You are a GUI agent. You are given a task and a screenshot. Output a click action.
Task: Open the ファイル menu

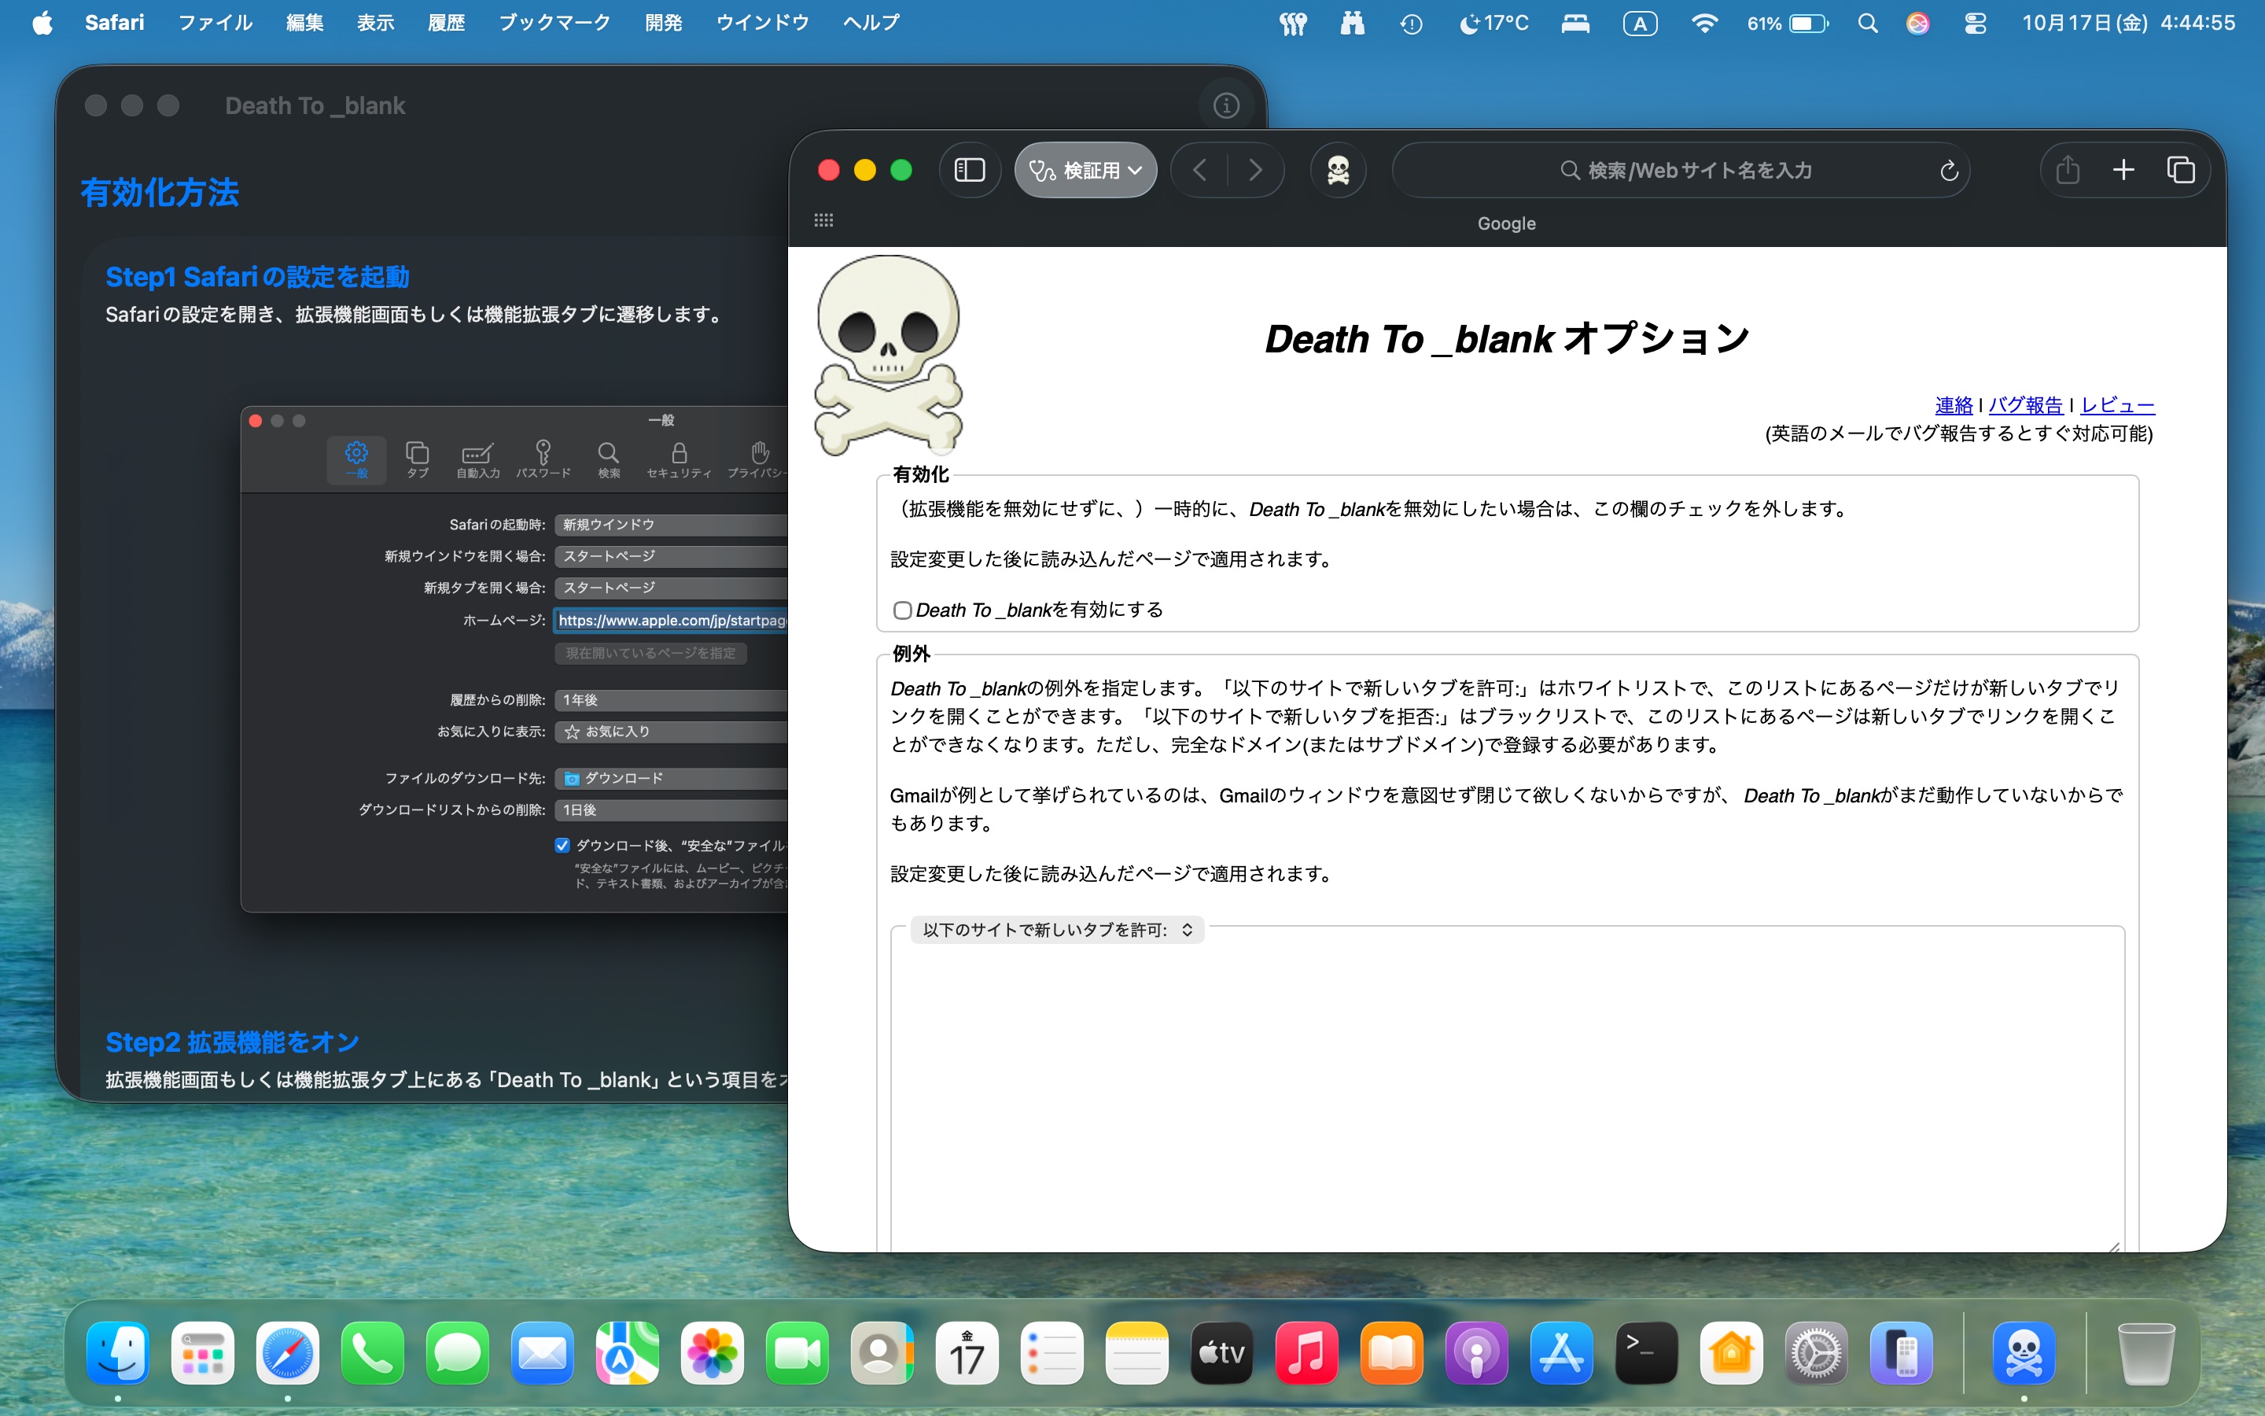pyautogui.click(x=215, y=23)
